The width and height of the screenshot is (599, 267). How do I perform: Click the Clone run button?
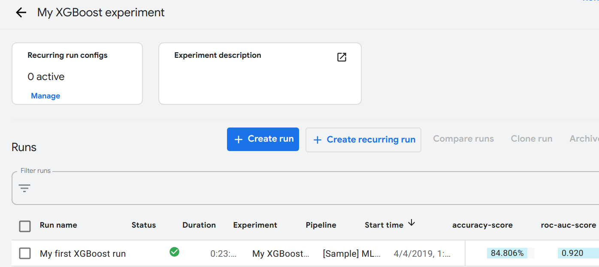(x=531, y=139)
